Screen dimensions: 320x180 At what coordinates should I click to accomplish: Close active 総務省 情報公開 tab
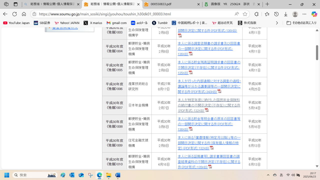coord(138,4)
